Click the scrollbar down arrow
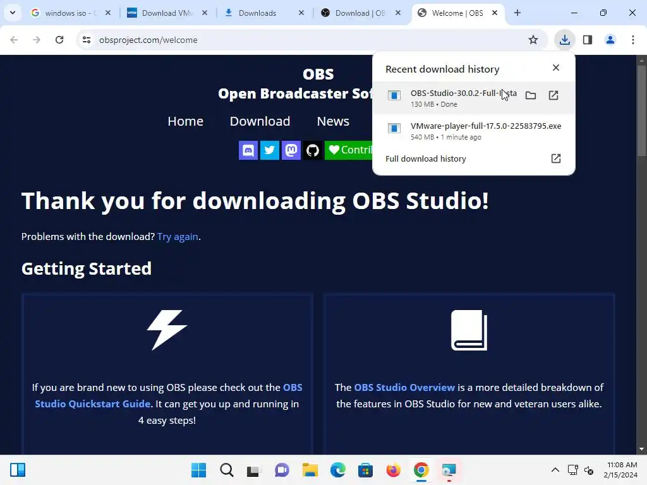The width and height of the screenshot is (647, 485). (x=641, y=449)
